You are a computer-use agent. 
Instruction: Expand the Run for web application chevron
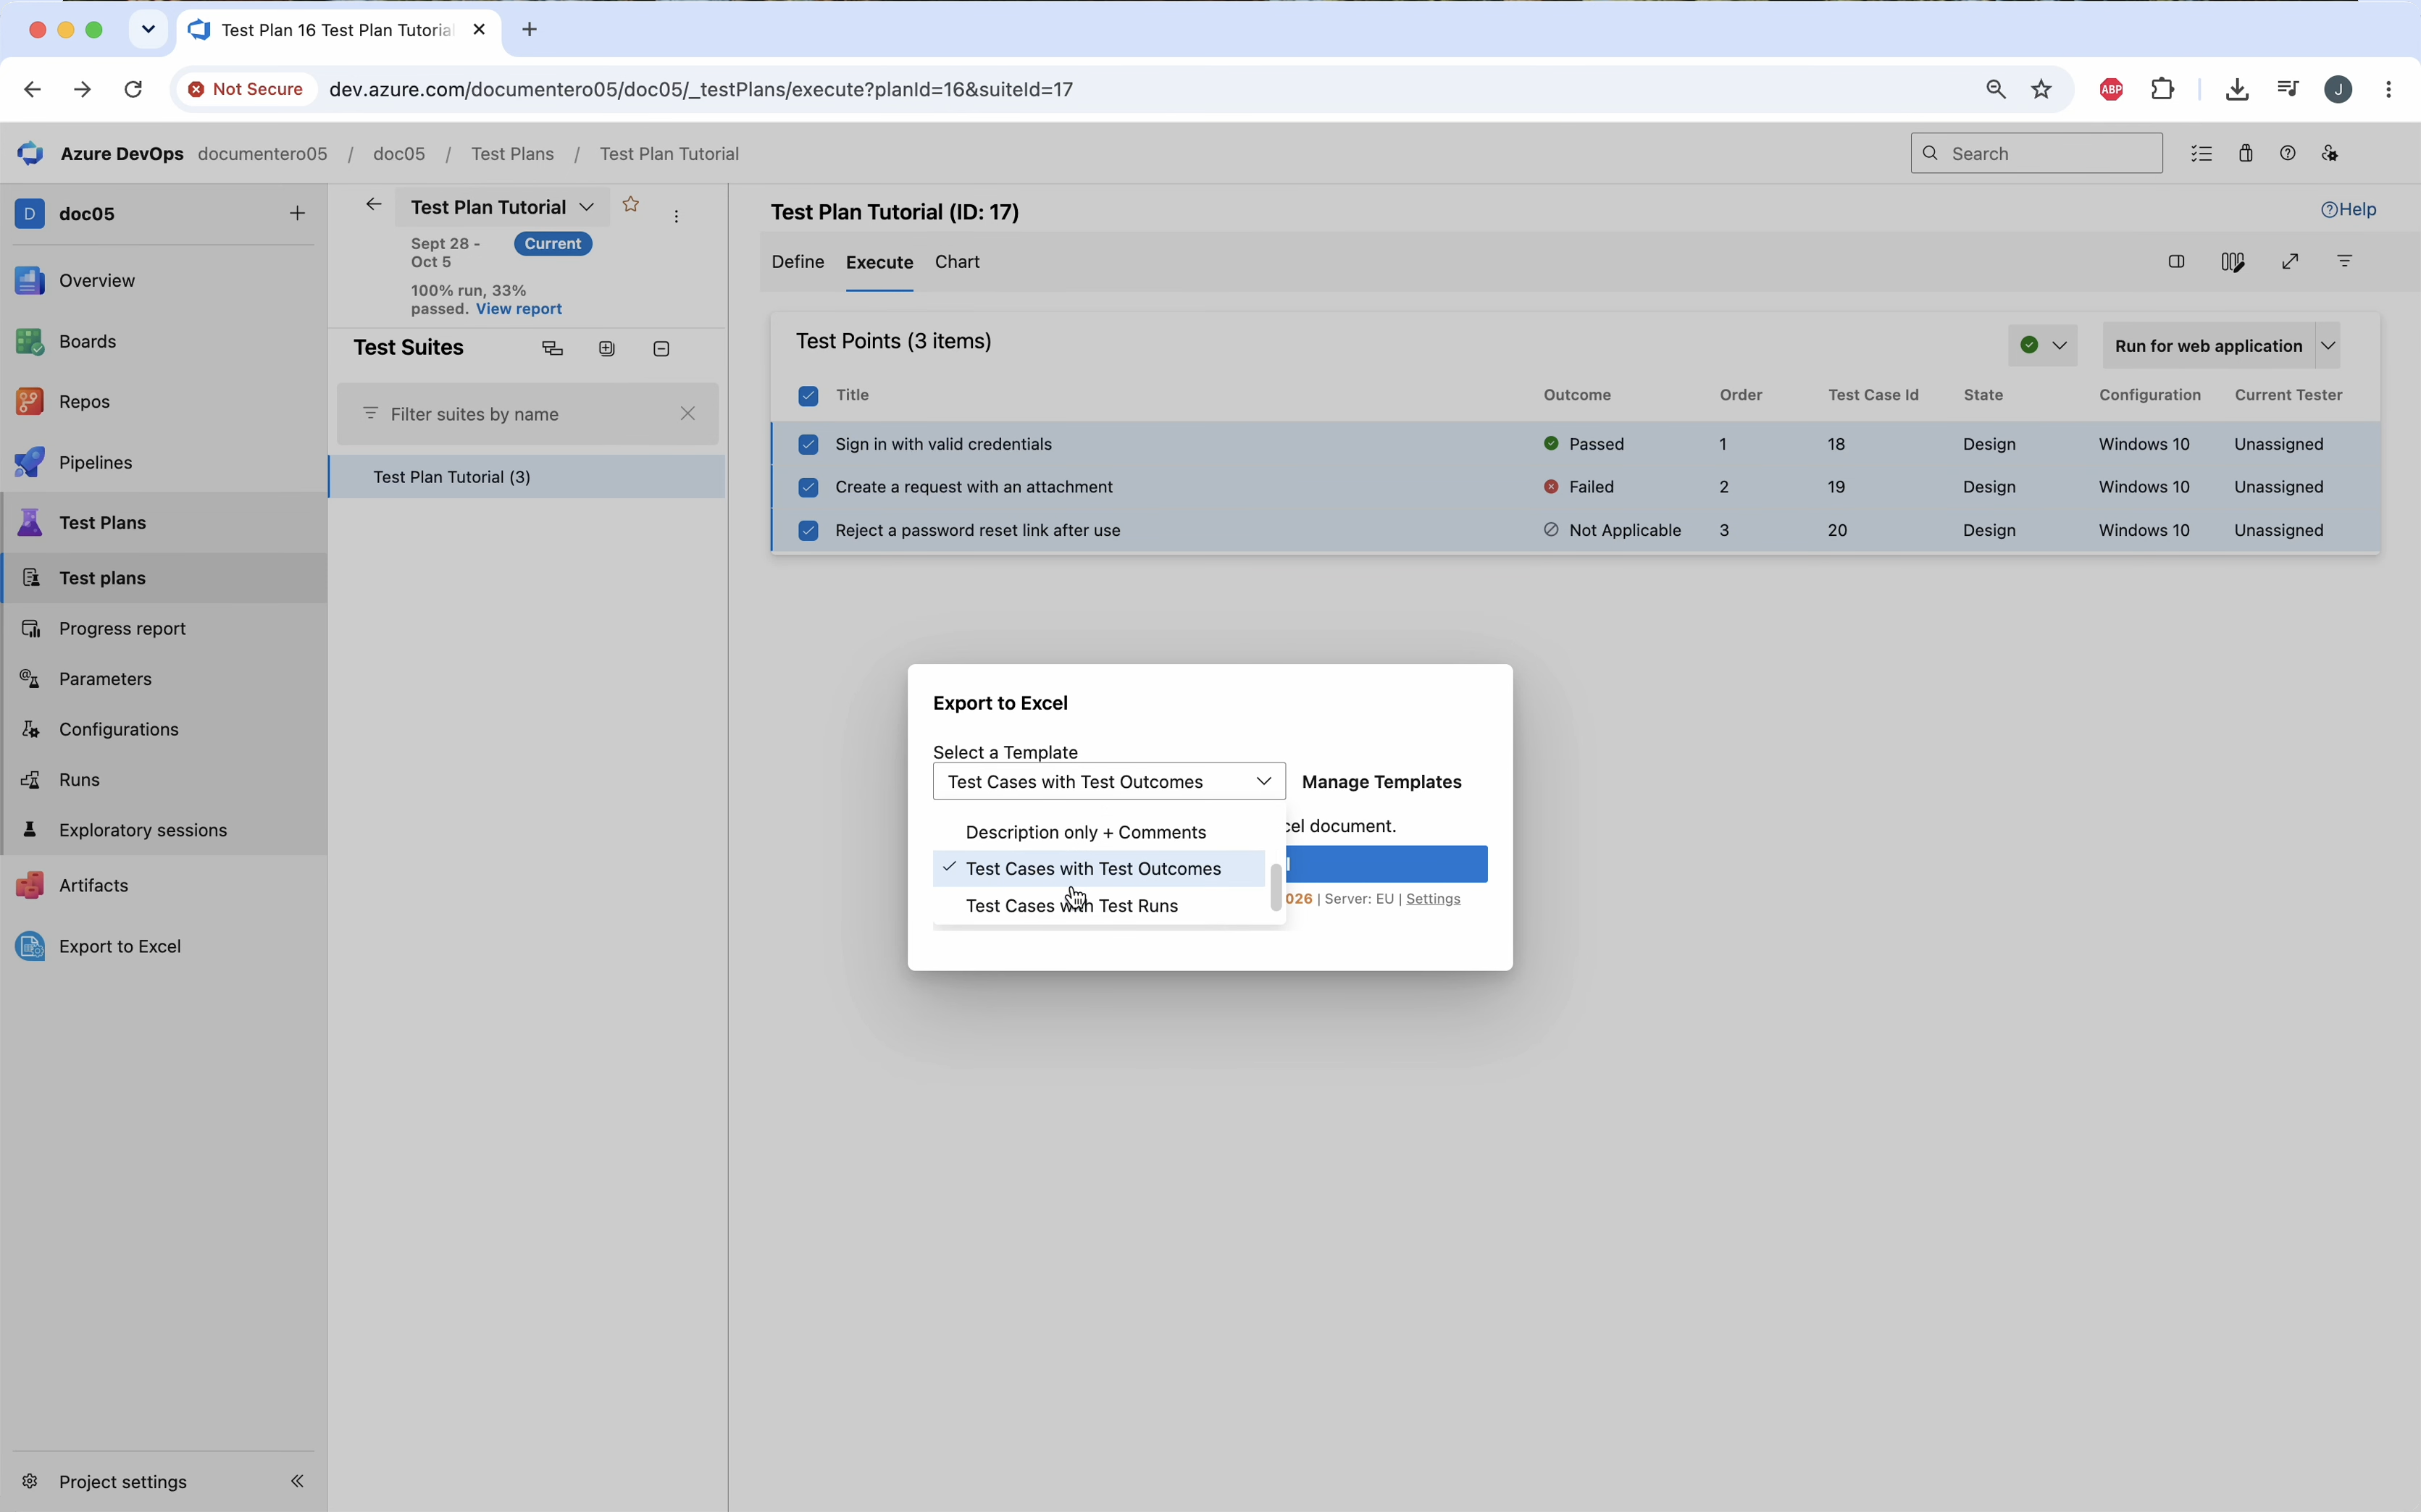(x=2329, y=346)
